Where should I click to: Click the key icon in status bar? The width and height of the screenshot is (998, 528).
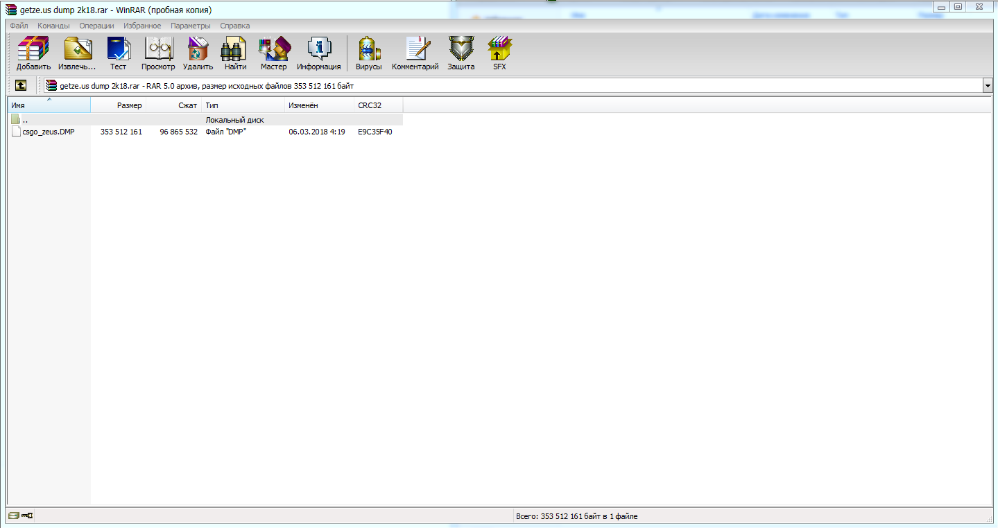28,516
